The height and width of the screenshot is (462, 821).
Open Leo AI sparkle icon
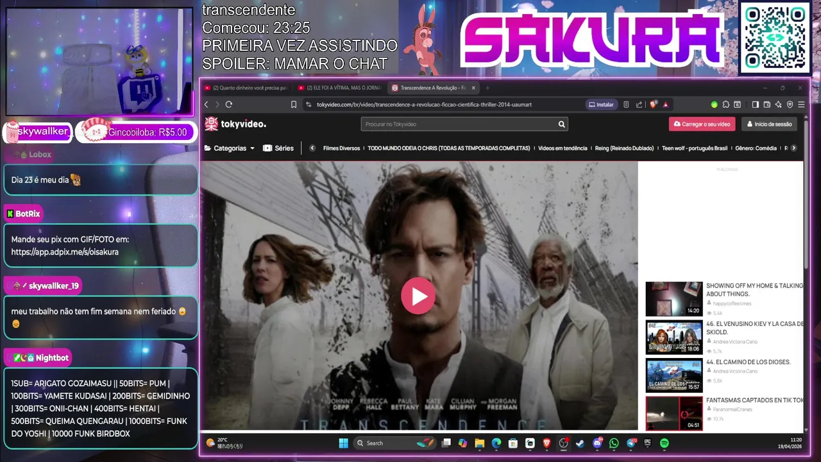778,105
